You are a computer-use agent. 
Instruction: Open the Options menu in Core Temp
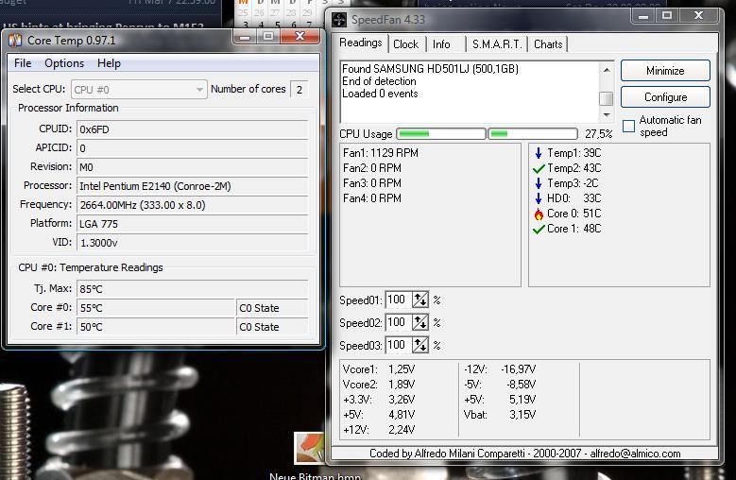64,63
